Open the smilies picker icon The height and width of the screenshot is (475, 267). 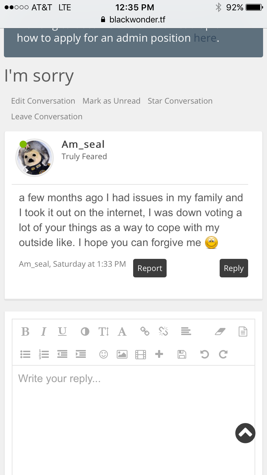[104, 354]
